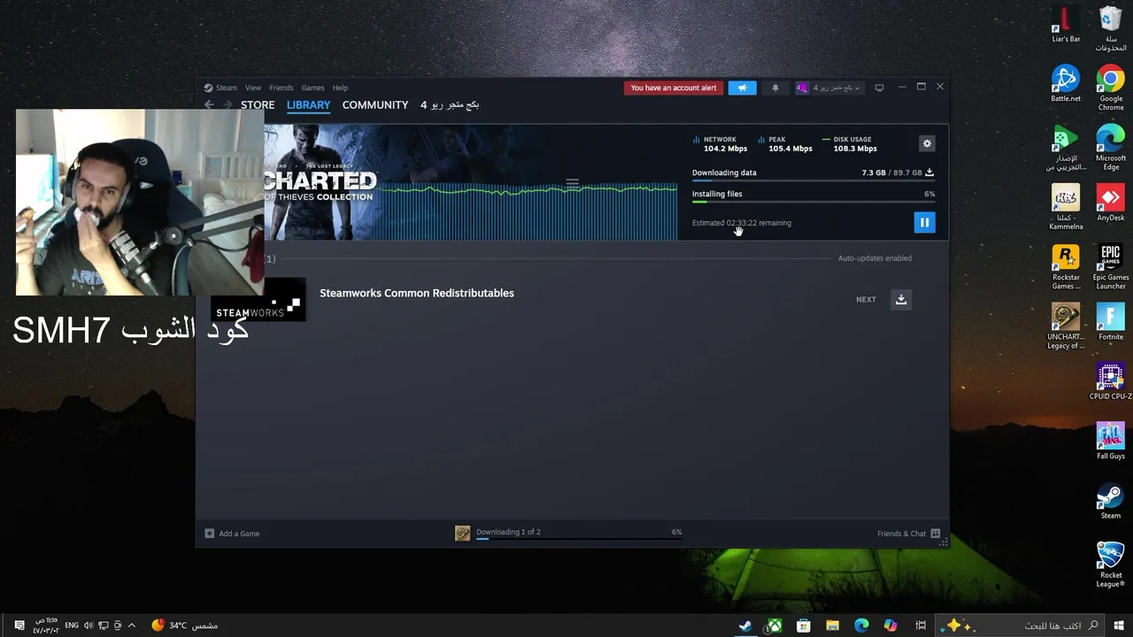The width and height of the screenshot is (1133, 637).
Task: Open Friends & Chat
Action: point(901,533)
